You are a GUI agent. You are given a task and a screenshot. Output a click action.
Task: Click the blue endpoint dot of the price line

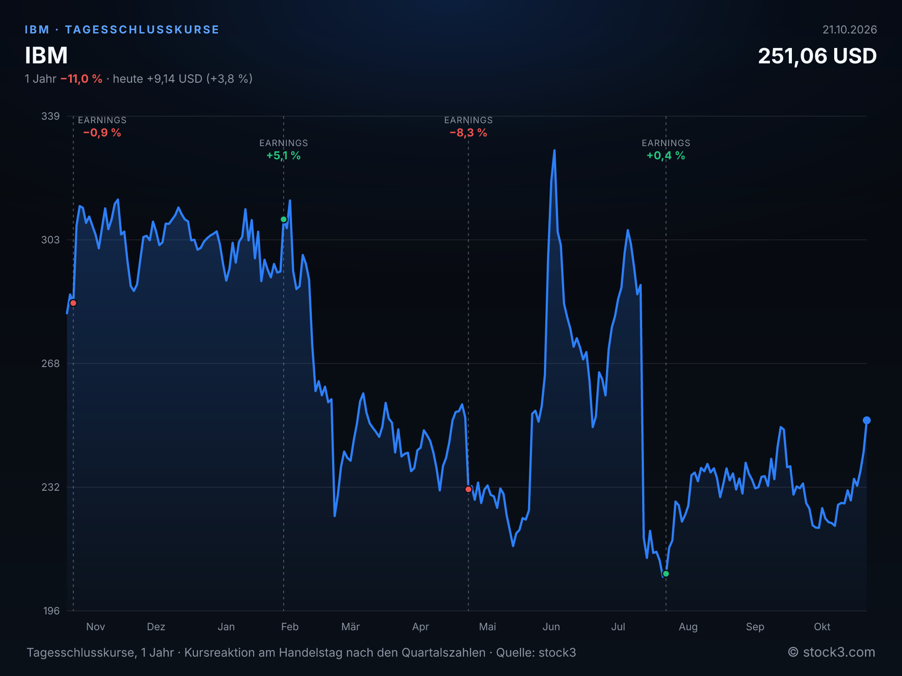click(x=866, y=420)
